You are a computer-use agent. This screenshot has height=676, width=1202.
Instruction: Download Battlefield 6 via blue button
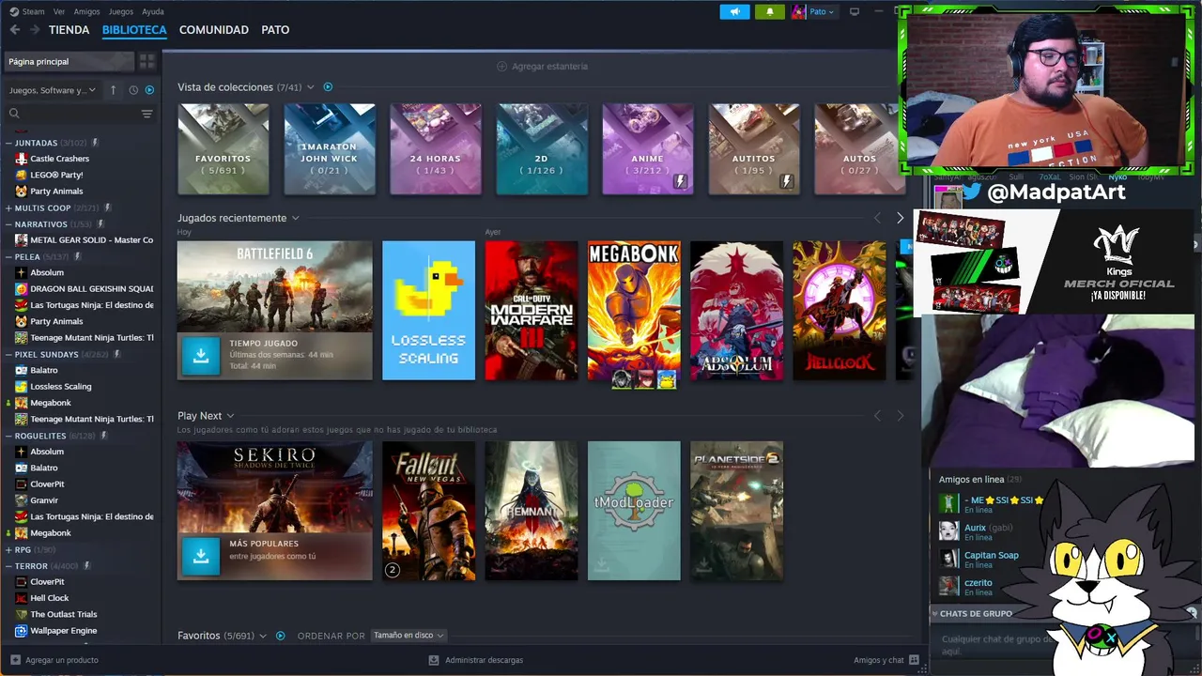200,356
